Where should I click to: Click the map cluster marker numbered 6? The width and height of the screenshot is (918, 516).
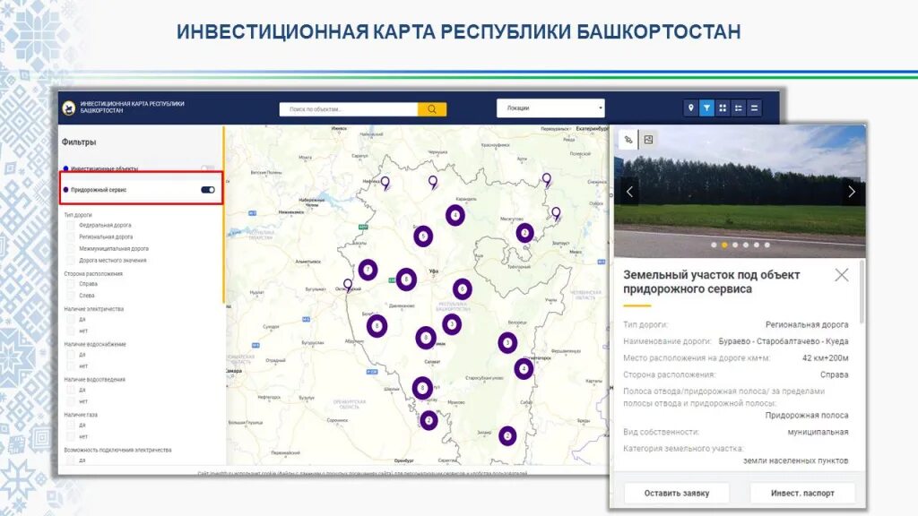coord(462,289)
